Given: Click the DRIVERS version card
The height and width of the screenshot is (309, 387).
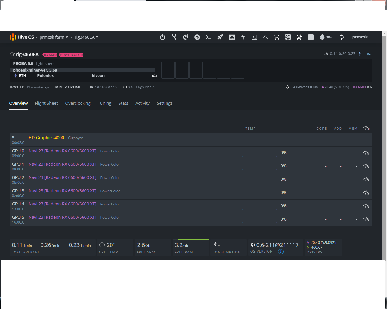Looking at the screenshot, I should [323, 247].
